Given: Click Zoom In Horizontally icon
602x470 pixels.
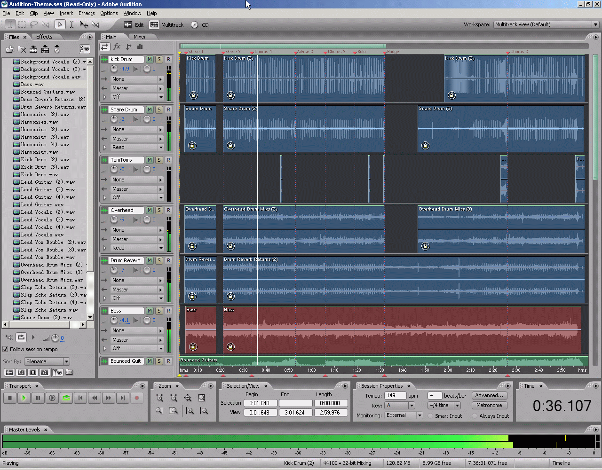Looking at the screenshot, I should [159, 398].
